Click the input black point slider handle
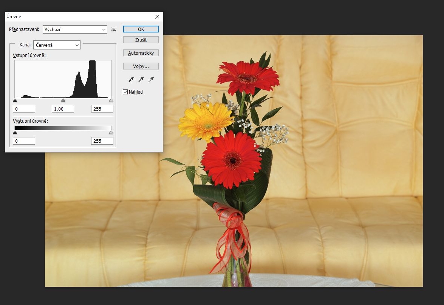The image size is (444, 305). click(15, 101)
